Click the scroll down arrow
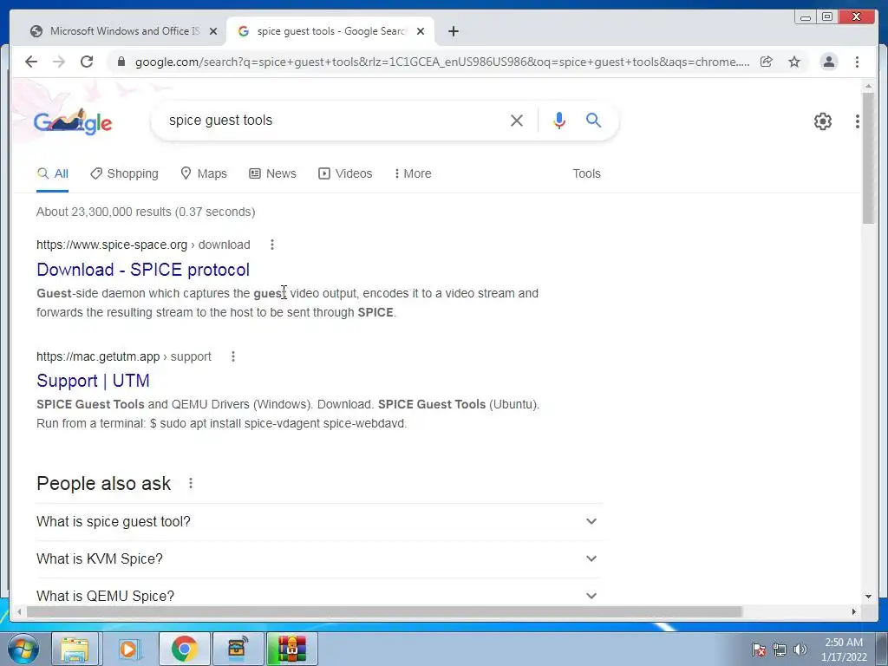This screenshot has width=888, height=666. [868, 597]
